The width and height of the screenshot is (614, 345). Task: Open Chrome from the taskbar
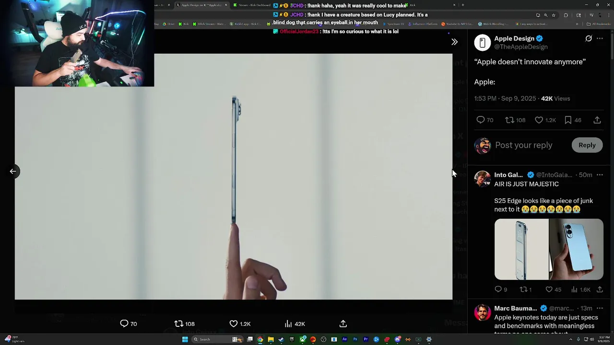tap(260, 339)
